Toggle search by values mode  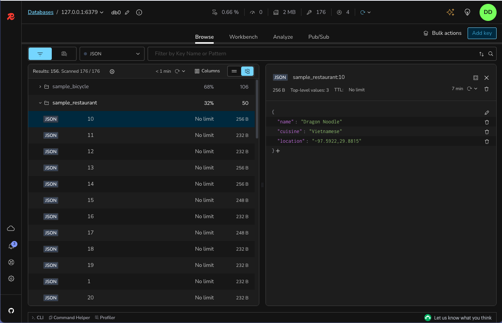point(64,54)
